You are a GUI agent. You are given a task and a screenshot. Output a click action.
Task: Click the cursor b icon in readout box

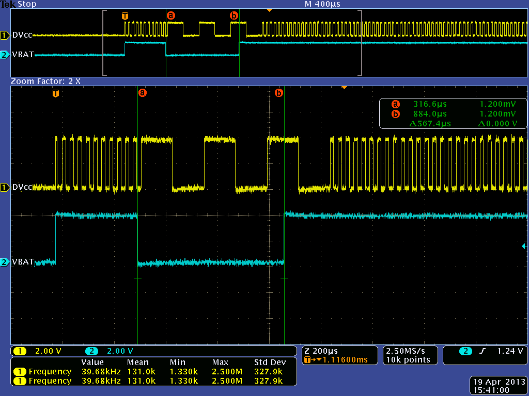(395, 114)
